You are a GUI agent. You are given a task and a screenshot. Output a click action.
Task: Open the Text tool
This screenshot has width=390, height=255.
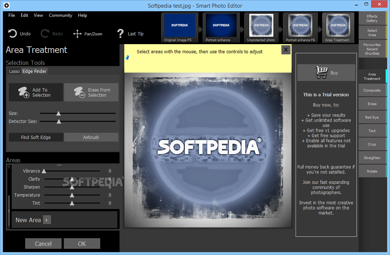pos(372,131)
